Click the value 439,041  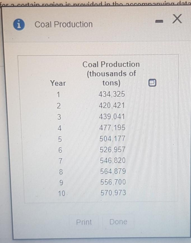tap(112, 117)
